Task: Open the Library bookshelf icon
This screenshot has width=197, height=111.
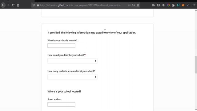Action: click(154, 5)
